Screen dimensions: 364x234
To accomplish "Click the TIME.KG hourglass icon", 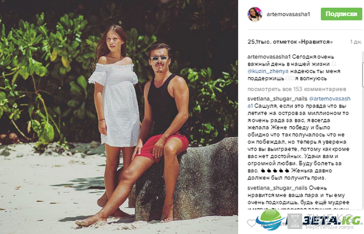I will pos(295,221).
